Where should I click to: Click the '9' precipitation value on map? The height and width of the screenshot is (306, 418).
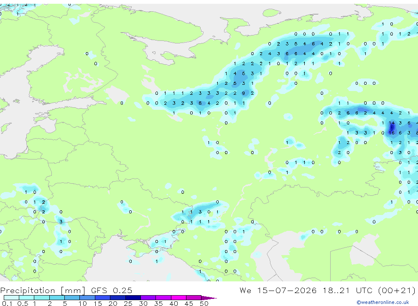243,93
